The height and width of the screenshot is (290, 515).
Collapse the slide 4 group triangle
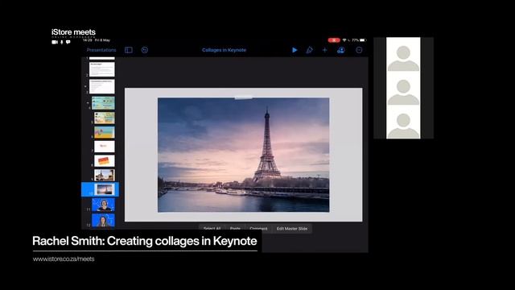coord(88,103)
